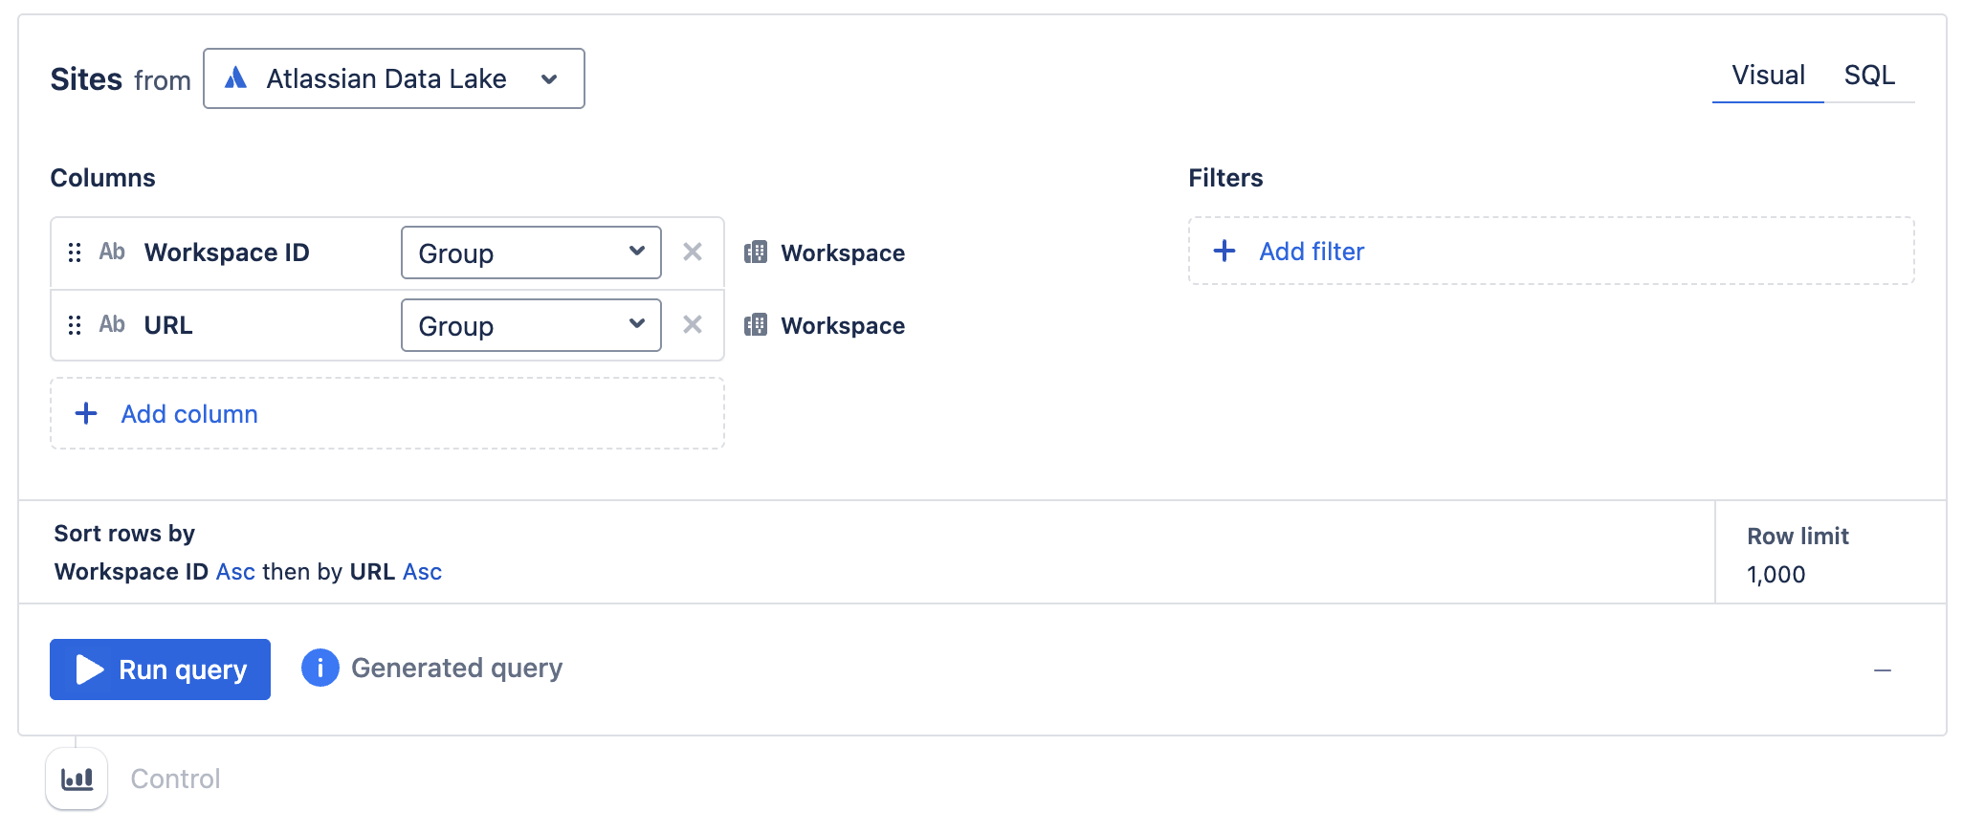Viewport: 1963px width, 834px height.
Task: Switch to the SQL tab
Action: (1869, 76)
